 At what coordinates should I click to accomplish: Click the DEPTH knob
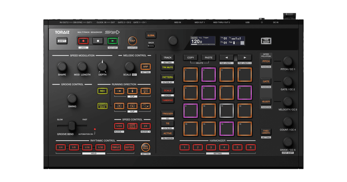[x=102, y=67]
